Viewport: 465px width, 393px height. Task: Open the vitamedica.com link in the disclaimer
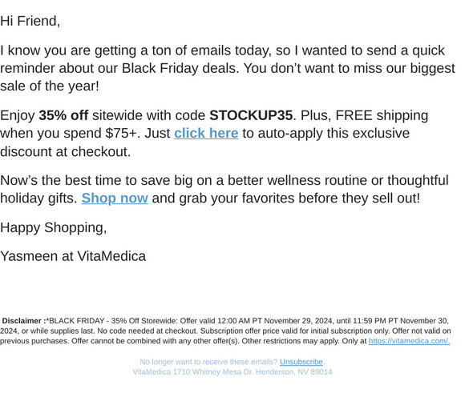409,341
